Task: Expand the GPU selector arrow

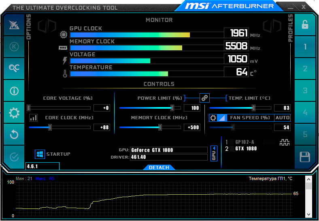Action: point(214,154)
